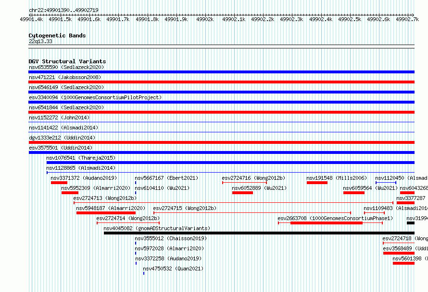Screen dimensions: 428x292
Task: Open variant esv3575501 (Uddin2014)
Action: tap(61, 148)
